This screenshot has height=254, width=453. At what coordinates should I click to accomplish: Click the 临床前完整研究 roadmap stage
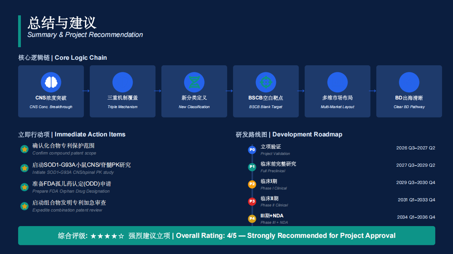tap(278, 164)
